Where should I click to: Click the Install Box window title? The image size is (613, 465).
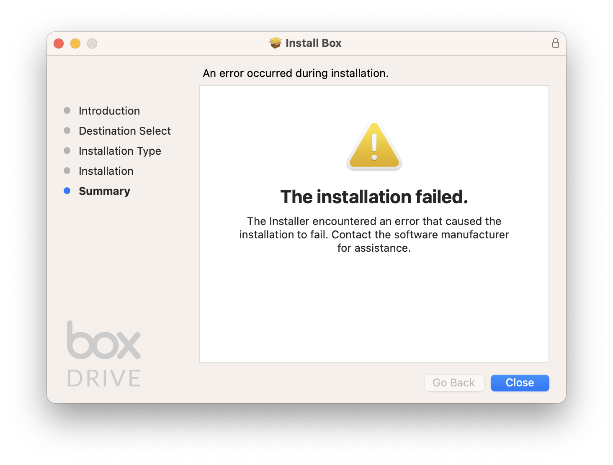coord(313,43)
